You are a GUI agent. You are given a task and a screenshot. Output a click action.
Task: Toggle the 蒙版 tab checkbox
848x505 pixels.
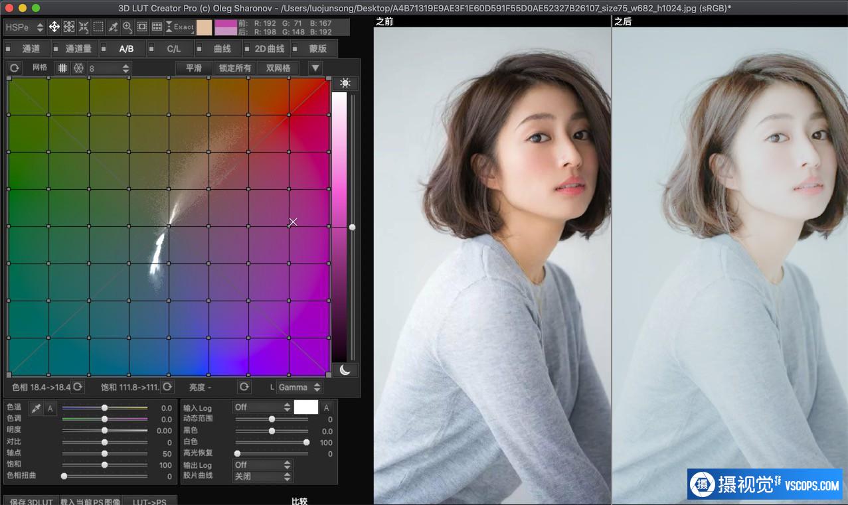294,48
